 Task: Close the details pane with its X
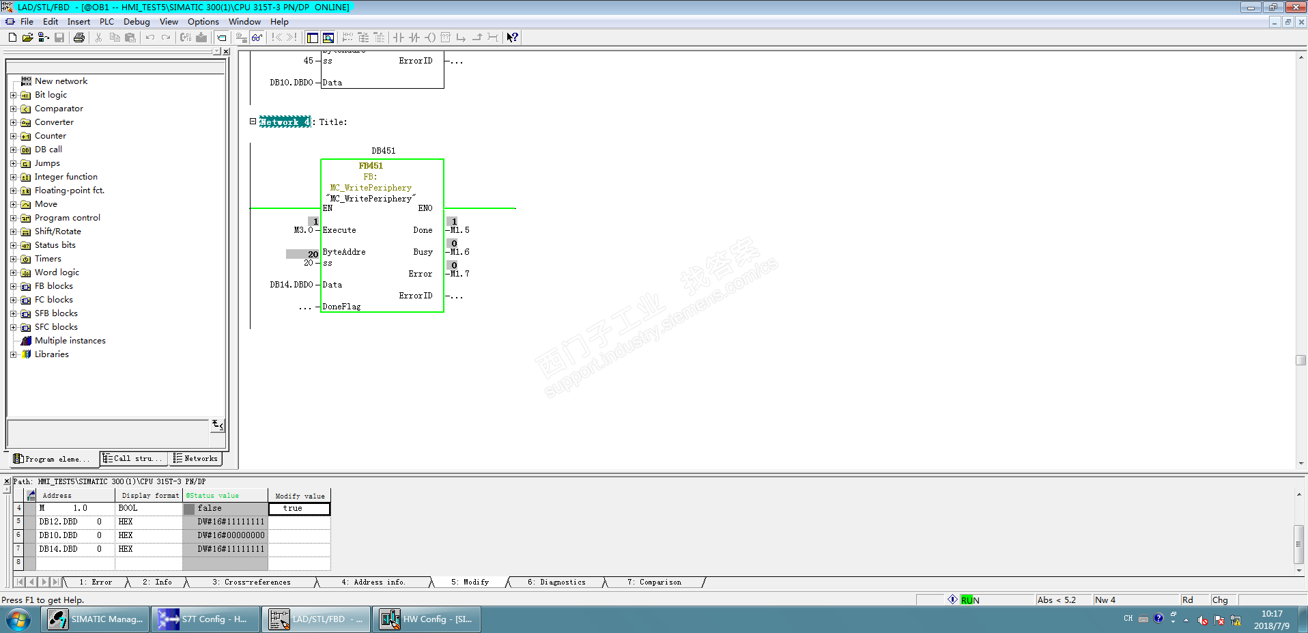coord(7,481)
